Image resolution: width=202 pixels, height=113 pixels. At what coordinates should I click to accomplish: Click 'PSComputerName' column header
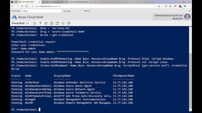click(123, 76)
